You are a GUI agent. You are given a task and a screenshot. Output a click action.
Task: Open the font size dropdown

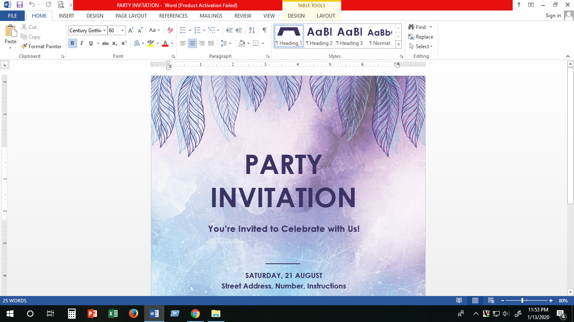pos(122,30)
